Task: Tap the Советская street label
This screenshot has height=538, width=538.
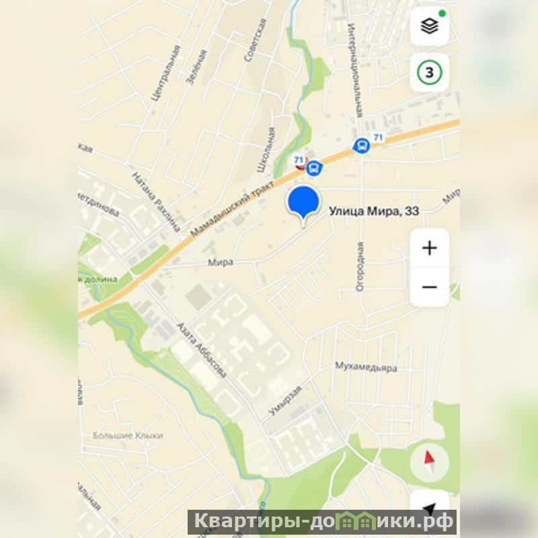Action: (256, 40)
